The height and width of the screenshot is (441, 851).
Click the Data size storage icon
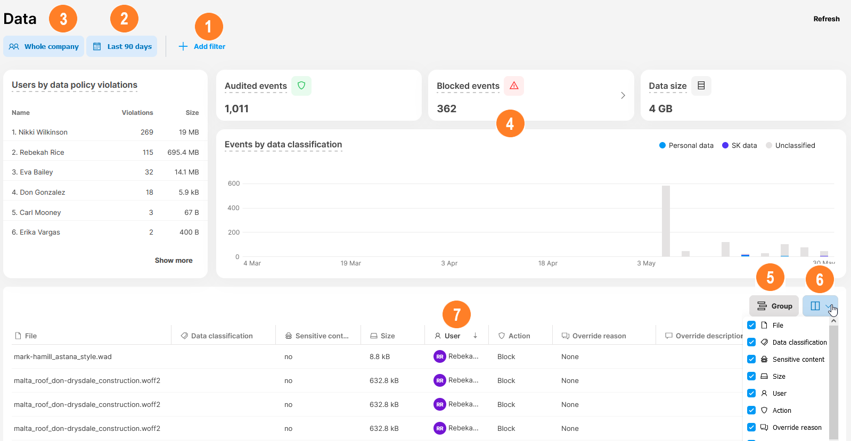[x=701, y=86]
